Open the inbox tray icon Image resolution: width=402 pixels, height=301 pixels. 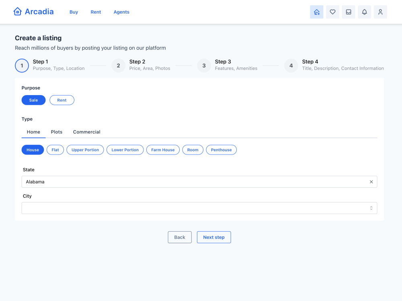click(349, 12)
